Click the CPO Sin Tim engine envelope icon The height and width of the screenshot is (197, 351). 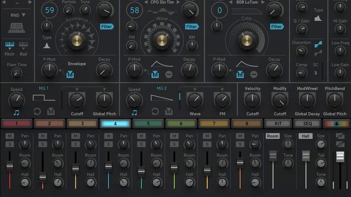[155, 74]
